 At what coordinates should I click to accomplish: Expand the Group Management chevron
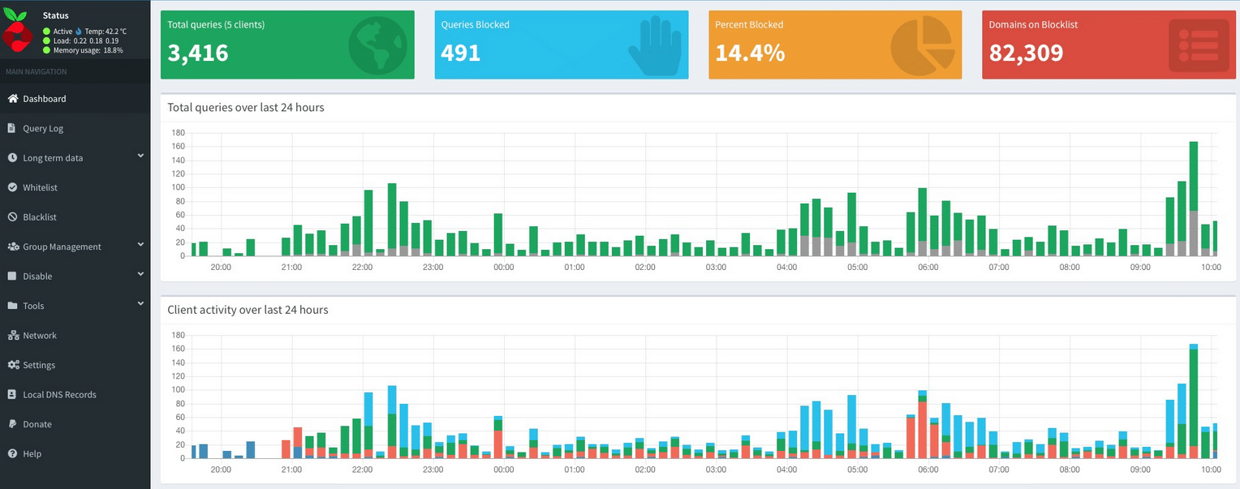140,245
